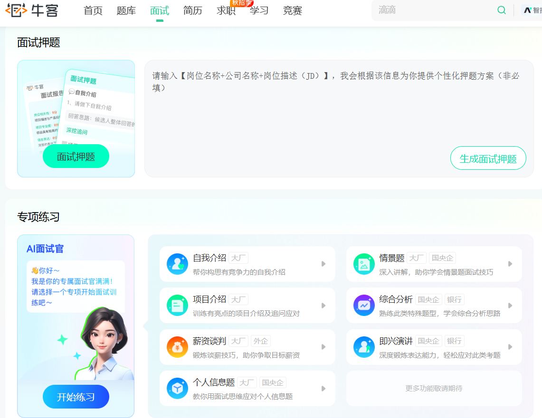Click the 个人信息题 title text
Image resolution: width=542 pixels, height=418 pixels.
[214, 382]
